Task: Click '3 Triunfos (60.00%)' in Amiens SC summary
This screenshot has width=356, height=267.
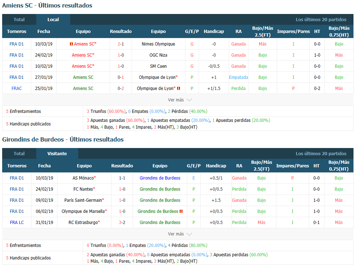Action: click(x=106, y=111)
